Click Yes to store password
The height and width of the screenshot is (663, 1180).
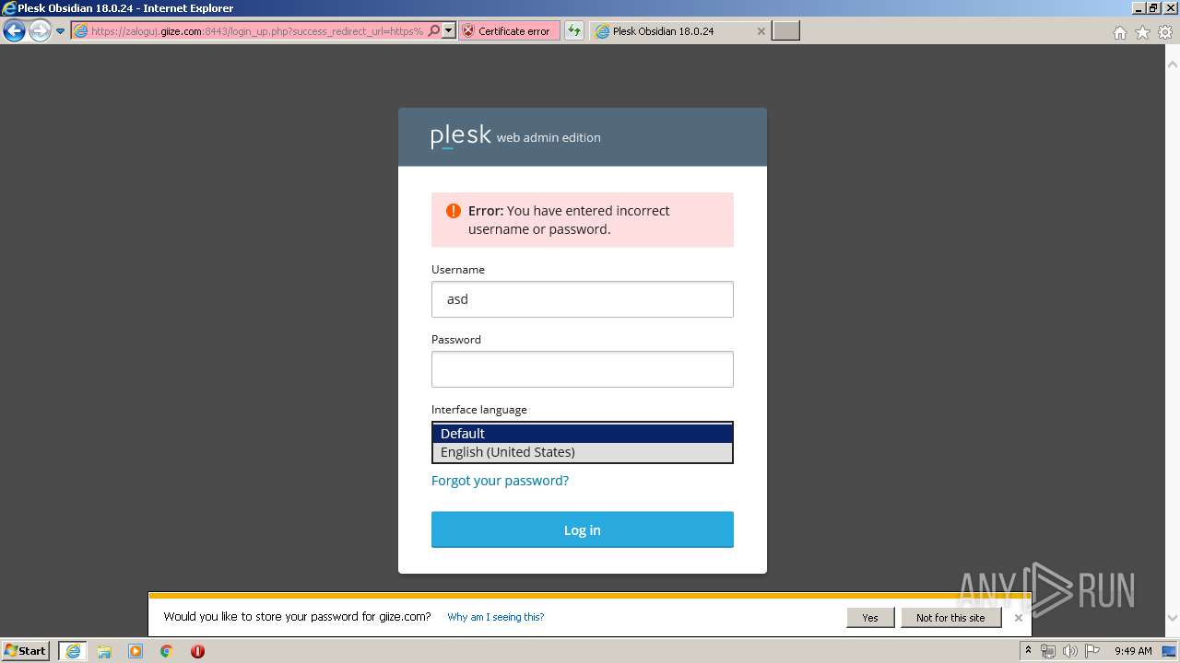(870, 618)
